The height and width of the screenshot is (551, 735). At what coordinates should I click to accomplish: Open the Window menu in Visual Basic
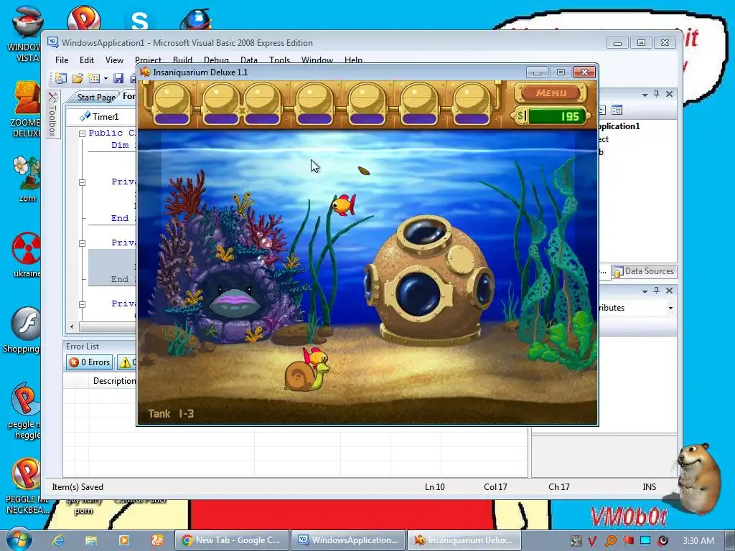coord(317,60)
